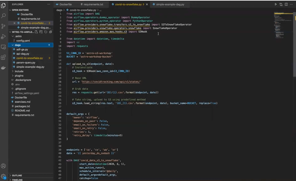The image size is (296, 181).
Task: Expand the include folder
Action: click(x=19, y=71)
